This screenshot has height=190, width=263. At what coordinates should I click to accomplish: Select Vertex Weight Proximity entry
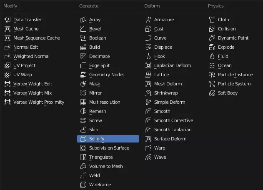[x=38, y=102]
